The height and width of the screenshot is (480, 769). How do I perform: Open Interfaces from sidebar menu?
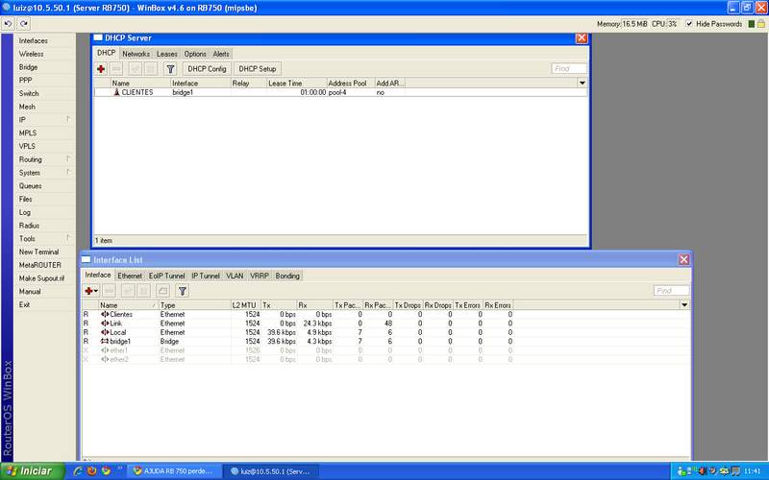point(34,40)
